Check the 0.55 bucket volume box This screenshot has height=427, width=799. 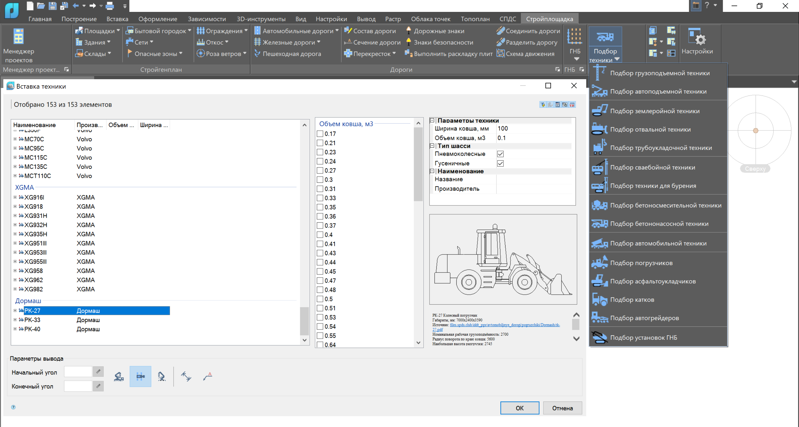pyautogui.click(x=320, y=336)
